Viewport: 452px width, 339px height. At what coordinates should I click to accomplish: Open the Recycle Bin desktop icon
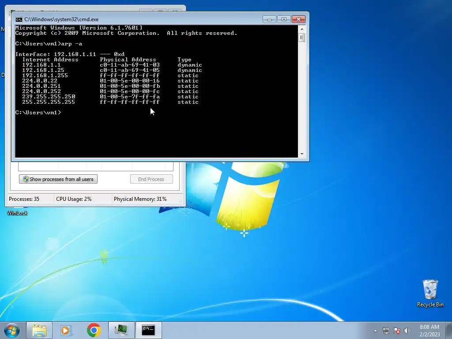click(x=430, y=293)
